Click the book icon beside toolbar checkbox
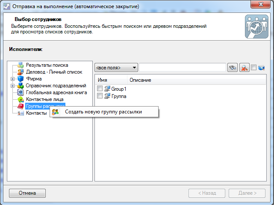Image resolution: width=274 pixels, height=205 pixels. [262, 68]
